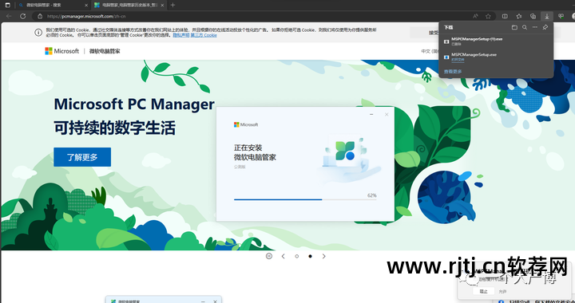Click the 了解更多 button
575x303 pixels.
click(x=82, y=157)
